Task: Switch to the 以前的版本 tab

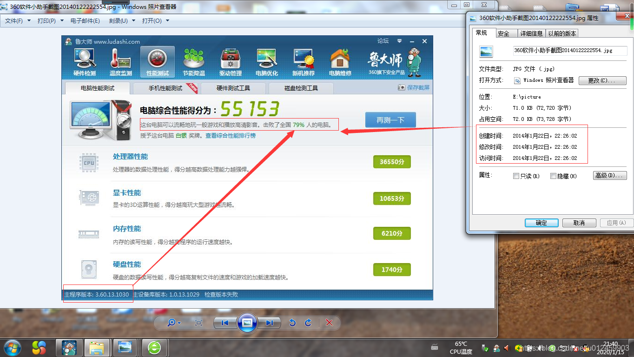Action: pyautogui.click(x=562, y=33)
